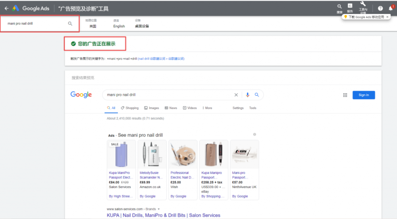Open the language dropdown showing English
Screen dimensions: 397x219
click(x=119, y=26)
